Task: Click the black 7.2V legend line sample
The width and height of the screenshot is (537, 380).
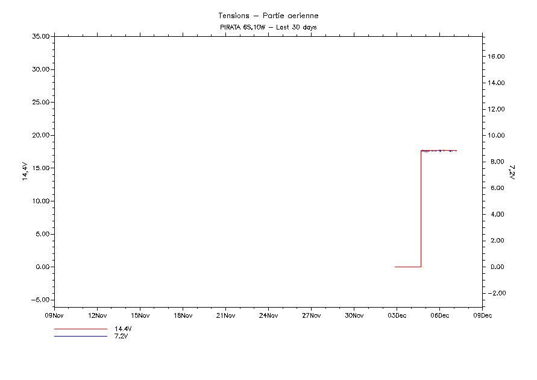Action: (80, 336)
